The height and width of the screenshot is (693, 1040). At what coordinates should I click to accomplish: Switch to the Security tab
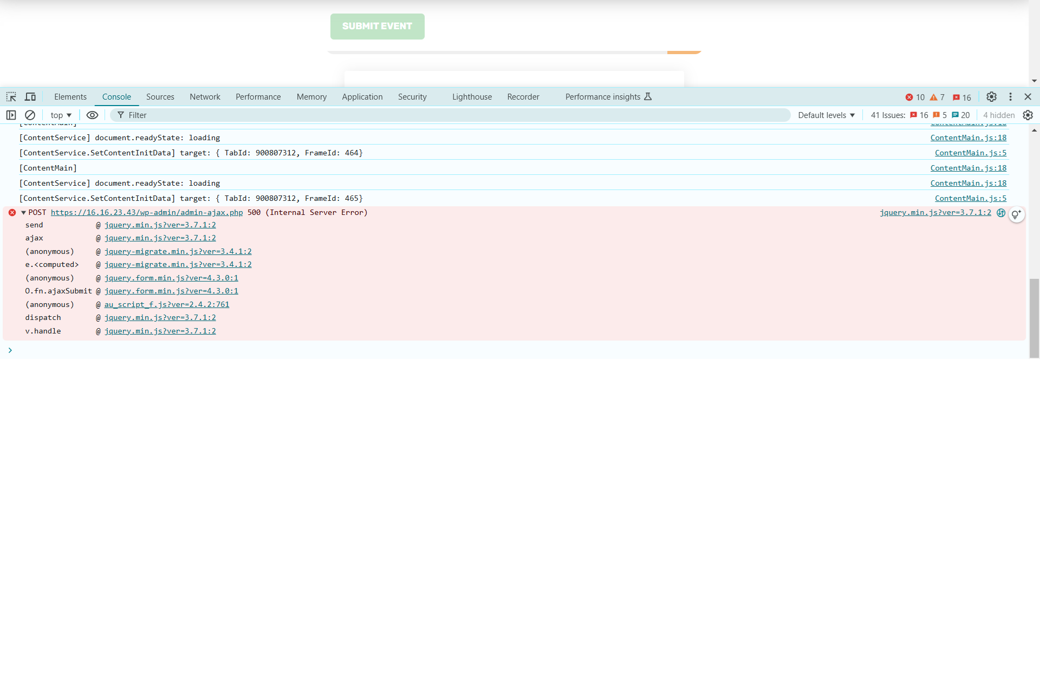coord(412,97)
